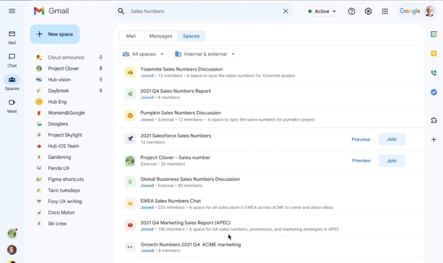Viewport: 443px width, 263px height.
Task: Clear the search query with X icon
Action: point(285,11)
